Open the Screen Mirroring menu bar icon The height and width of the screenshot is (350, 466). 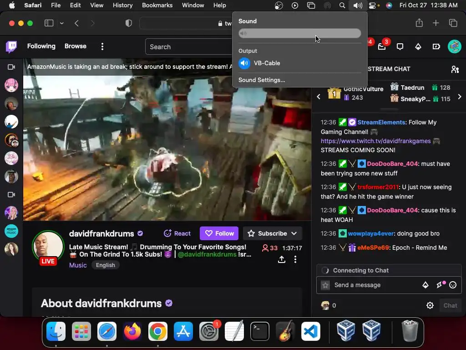pos(311,5)
